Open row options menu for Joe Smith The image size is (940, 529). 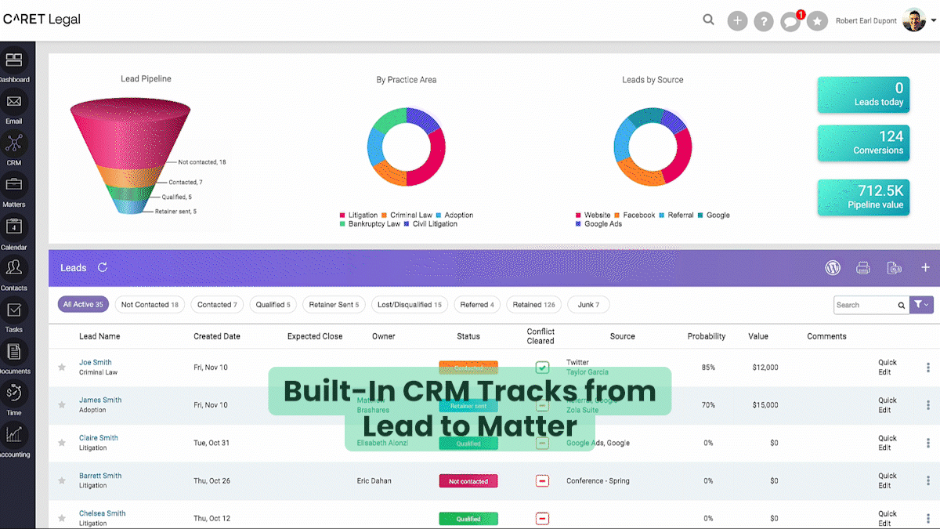[929, 367]
